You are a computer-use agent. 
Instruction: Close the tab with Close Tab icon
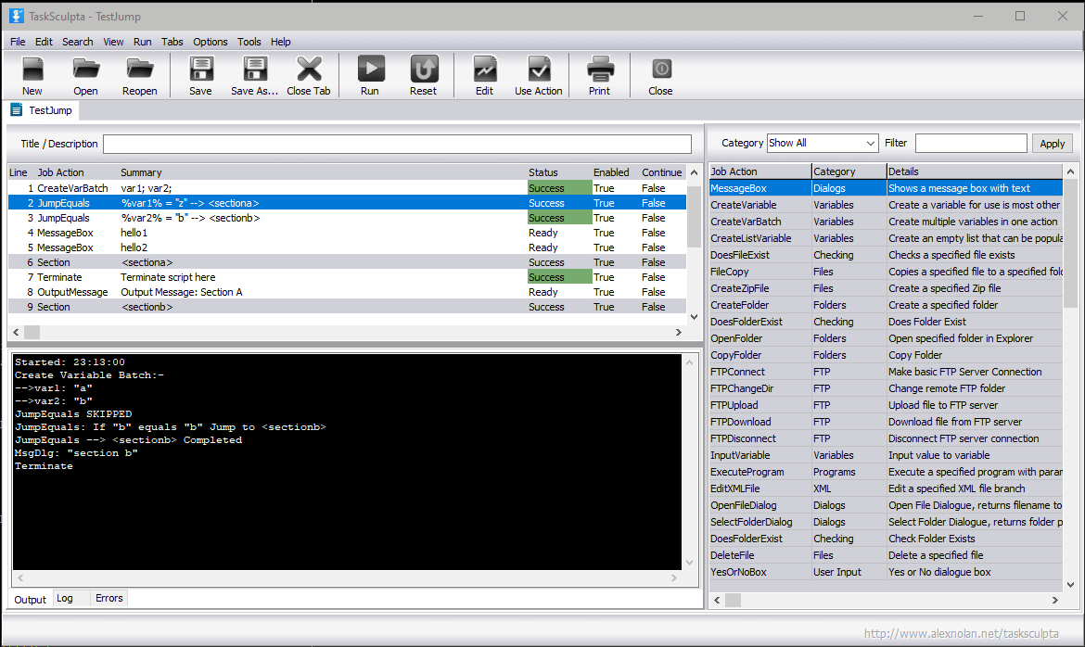(308, 70)
